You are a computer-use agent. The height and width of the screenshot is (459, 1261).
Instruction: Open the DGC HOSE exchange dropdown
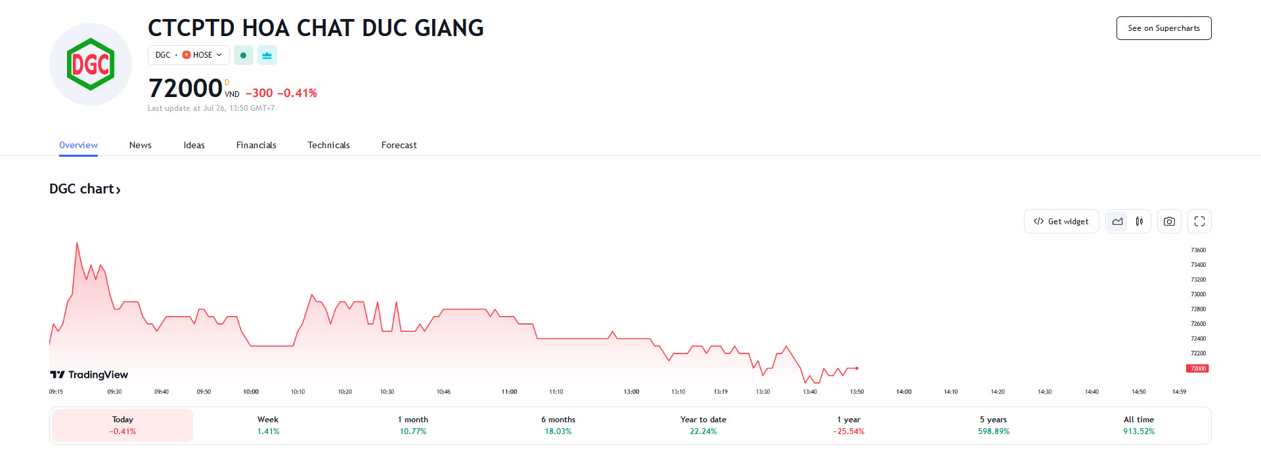click(188, 55)
